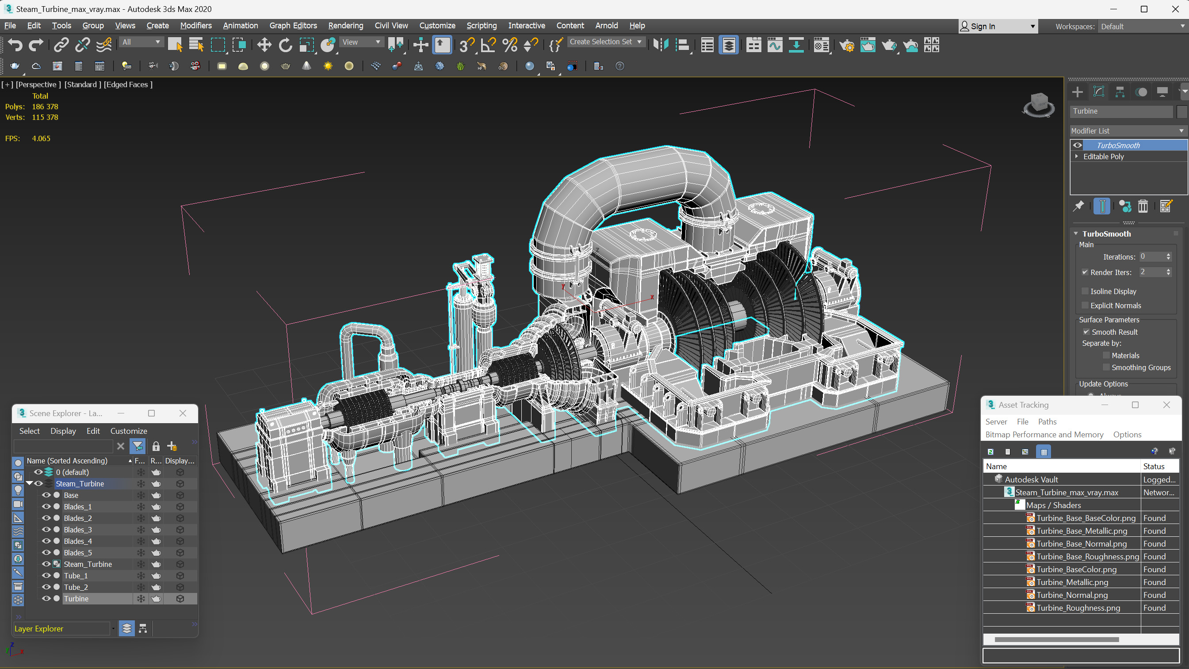
Task: Toggle TurboSmooth modifier eye visibility
Action: click(x=1077, y=145)
